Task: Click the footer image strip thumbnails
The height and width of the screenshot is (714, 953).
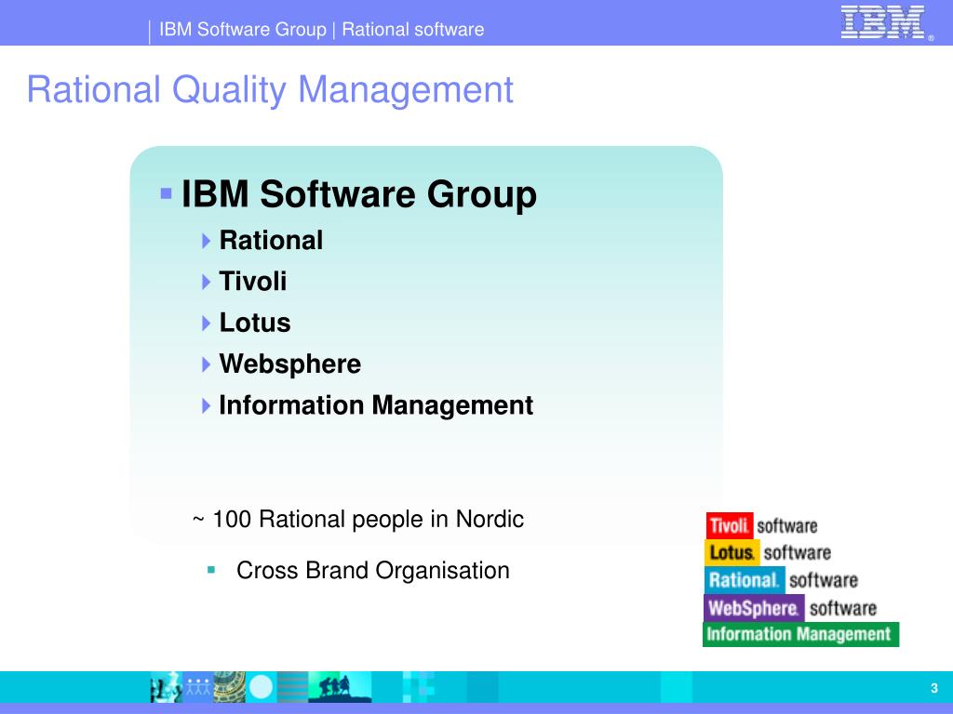Action: click(x=261, y=687)
